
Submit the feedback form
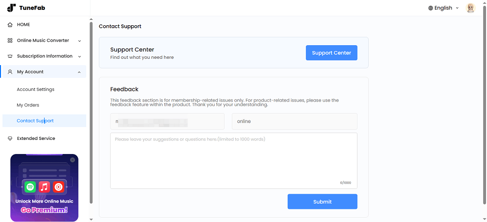(322, 202)
